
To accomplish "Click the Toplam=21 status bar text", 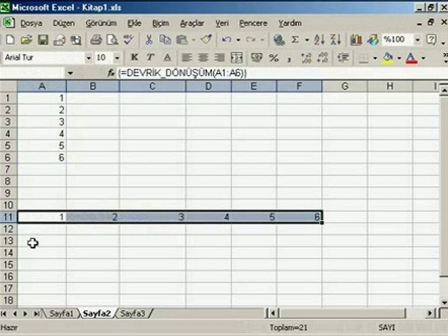I will (288, 328).
